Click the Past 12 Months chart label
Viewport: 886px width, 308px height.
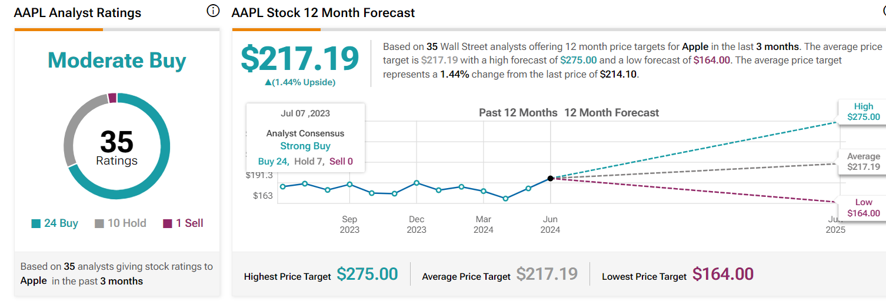518,113
